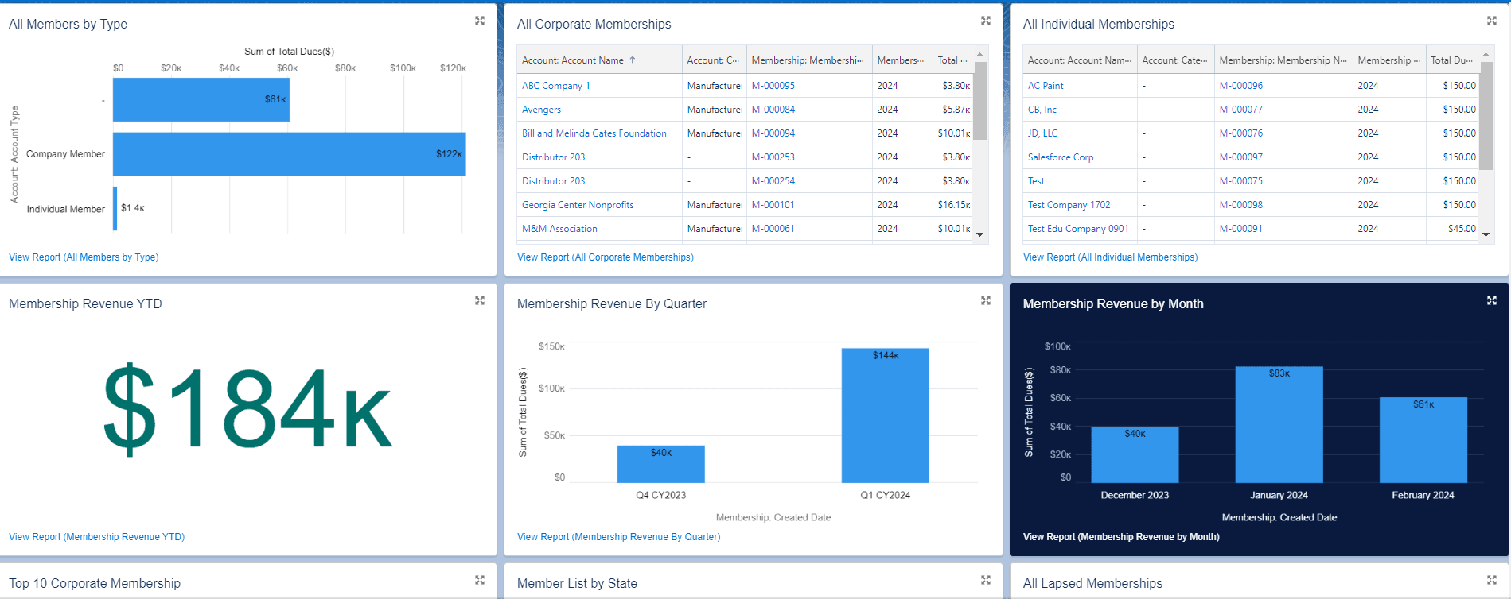
Task: Expand the Membership Revenue by Month widget
Action: tap(1492, 300)
